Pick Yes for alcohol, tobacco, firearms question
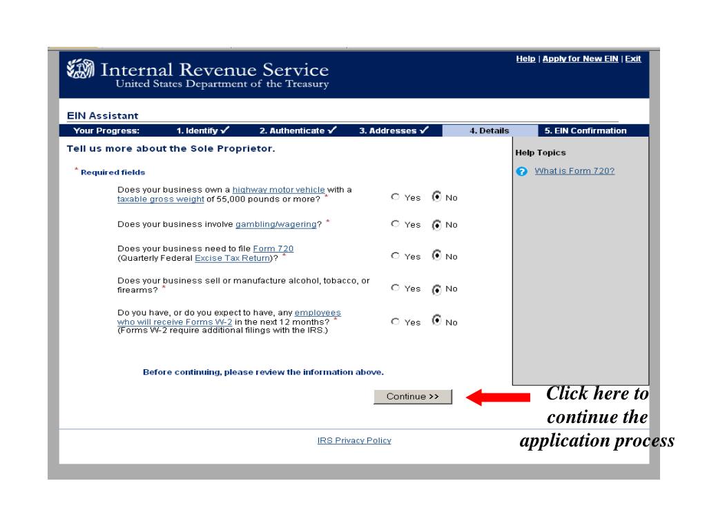The image size is (707, 530). point(395,288)
